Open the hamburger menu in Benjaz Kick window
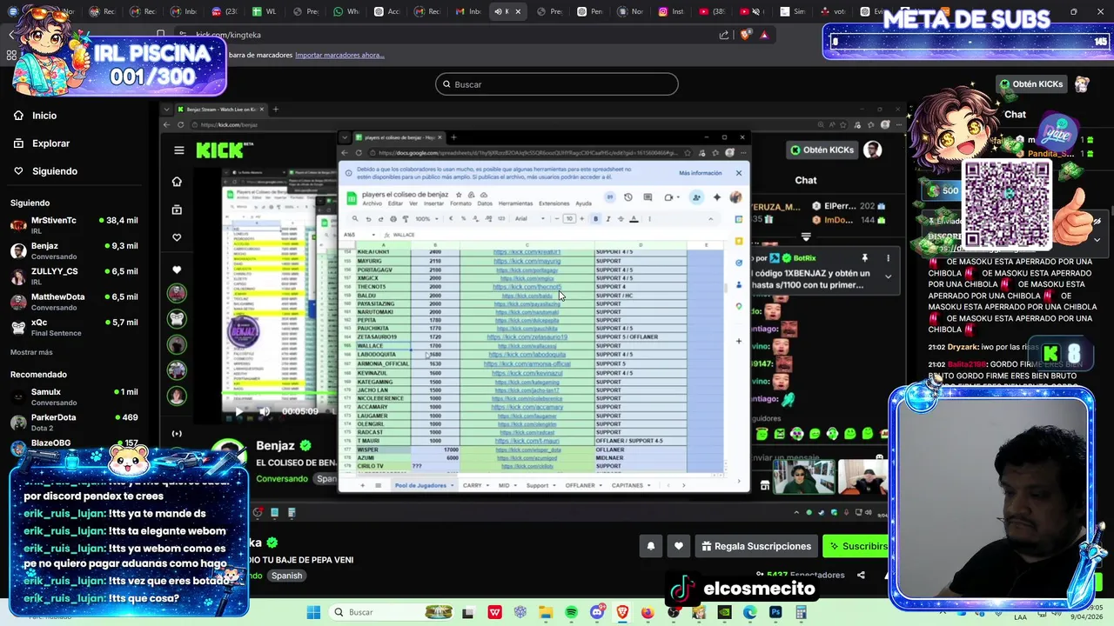This screenshot has height=626, width=1114. (178, 150)
